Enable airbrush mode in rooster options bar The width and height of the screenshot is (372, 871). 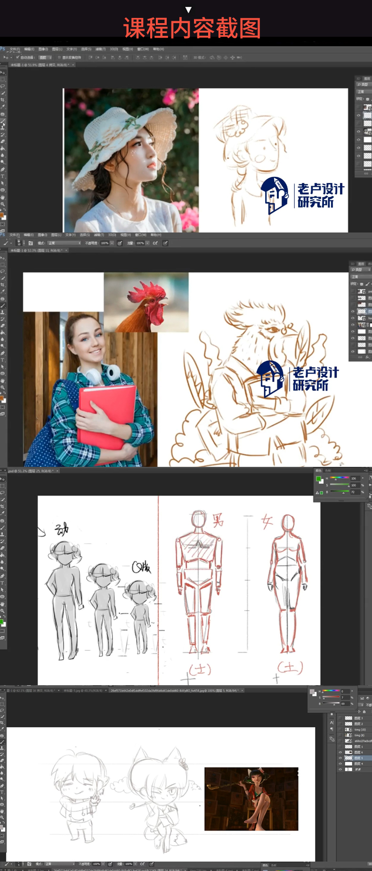point(155,243)
